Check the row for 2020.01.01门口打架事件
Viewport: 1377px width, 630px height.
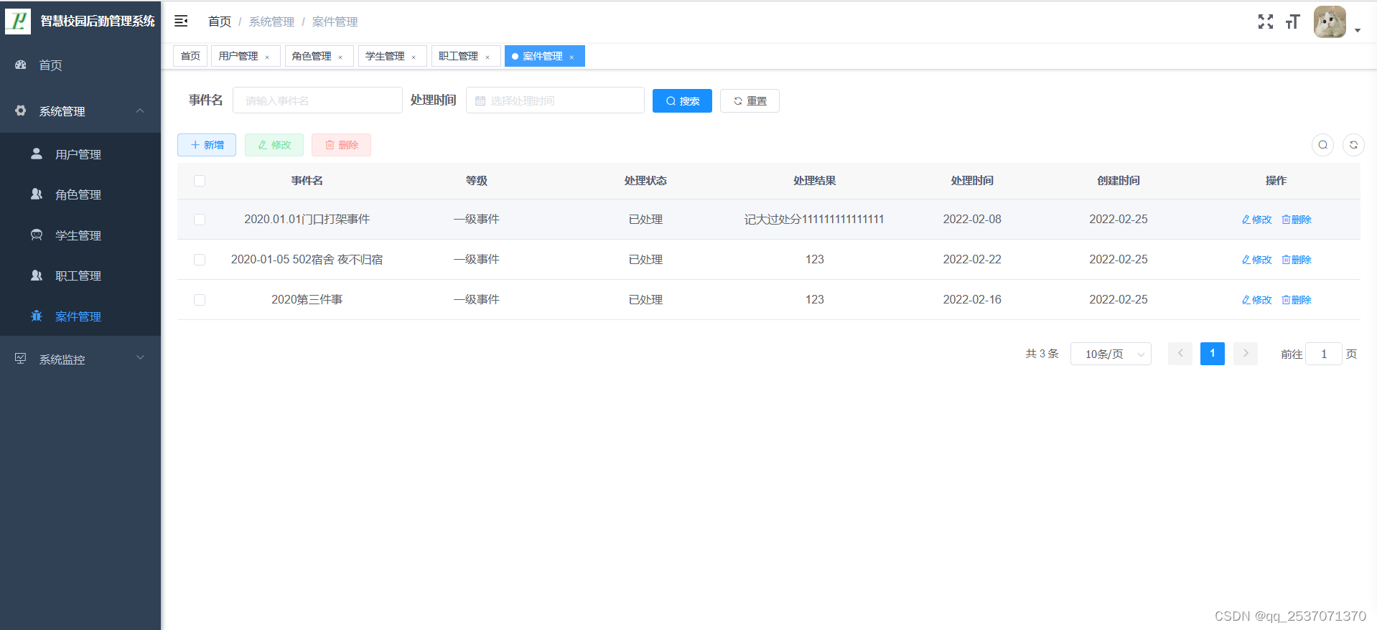[200, 220]
